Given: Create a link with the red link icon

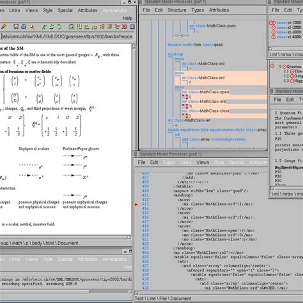Looking at the screenshot, I should click(125, 27).
